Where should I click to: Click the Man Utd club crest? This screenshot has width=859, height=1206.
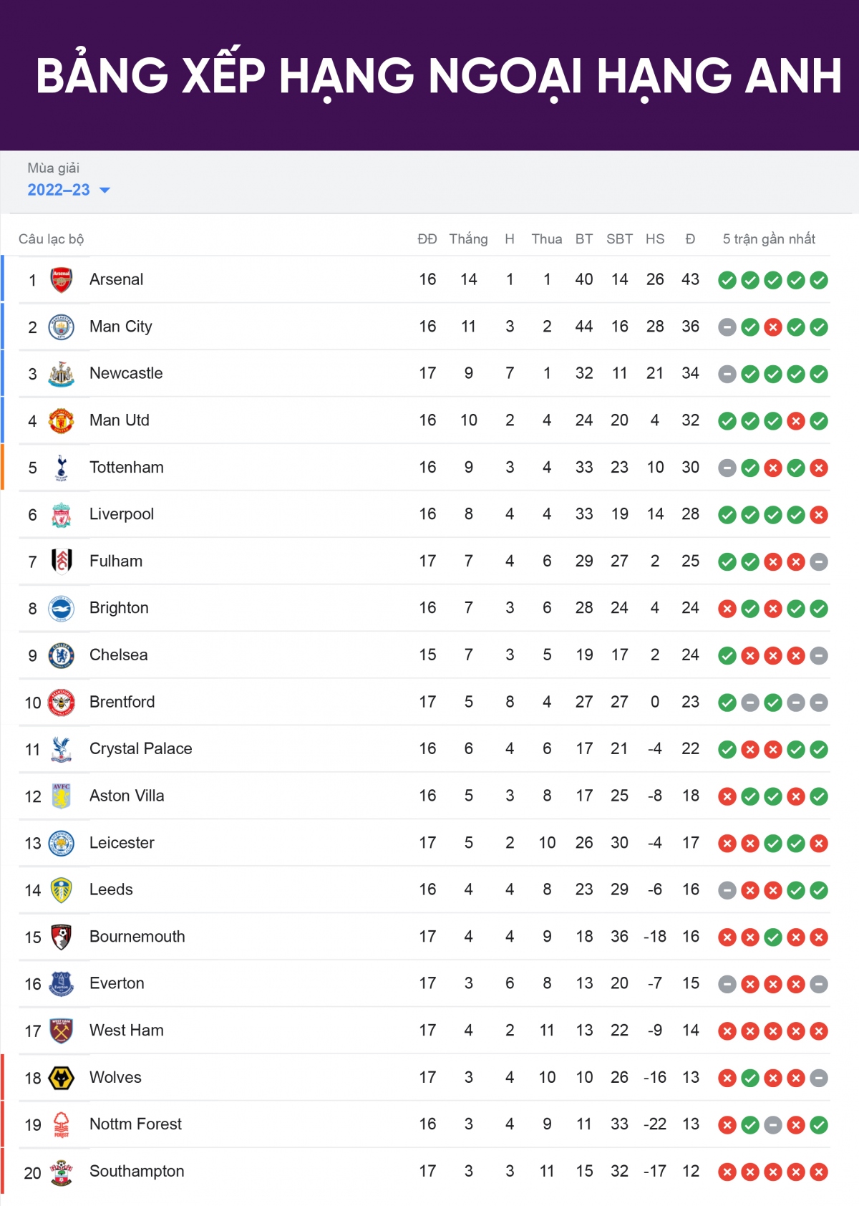[62, 421]
